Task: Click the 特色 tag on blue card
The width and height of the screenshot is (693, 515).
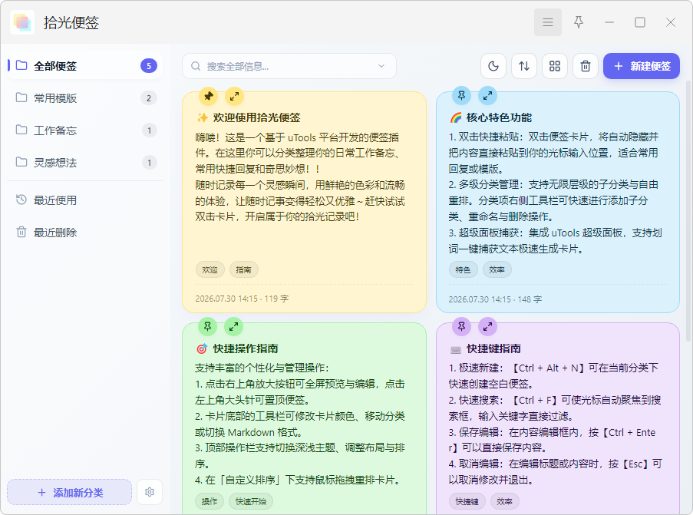Action: 464,269
